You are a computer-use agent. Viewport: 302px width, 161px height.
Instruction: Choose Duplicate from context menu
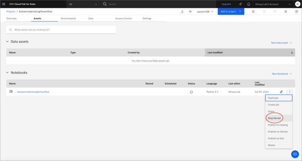(279, 98)
